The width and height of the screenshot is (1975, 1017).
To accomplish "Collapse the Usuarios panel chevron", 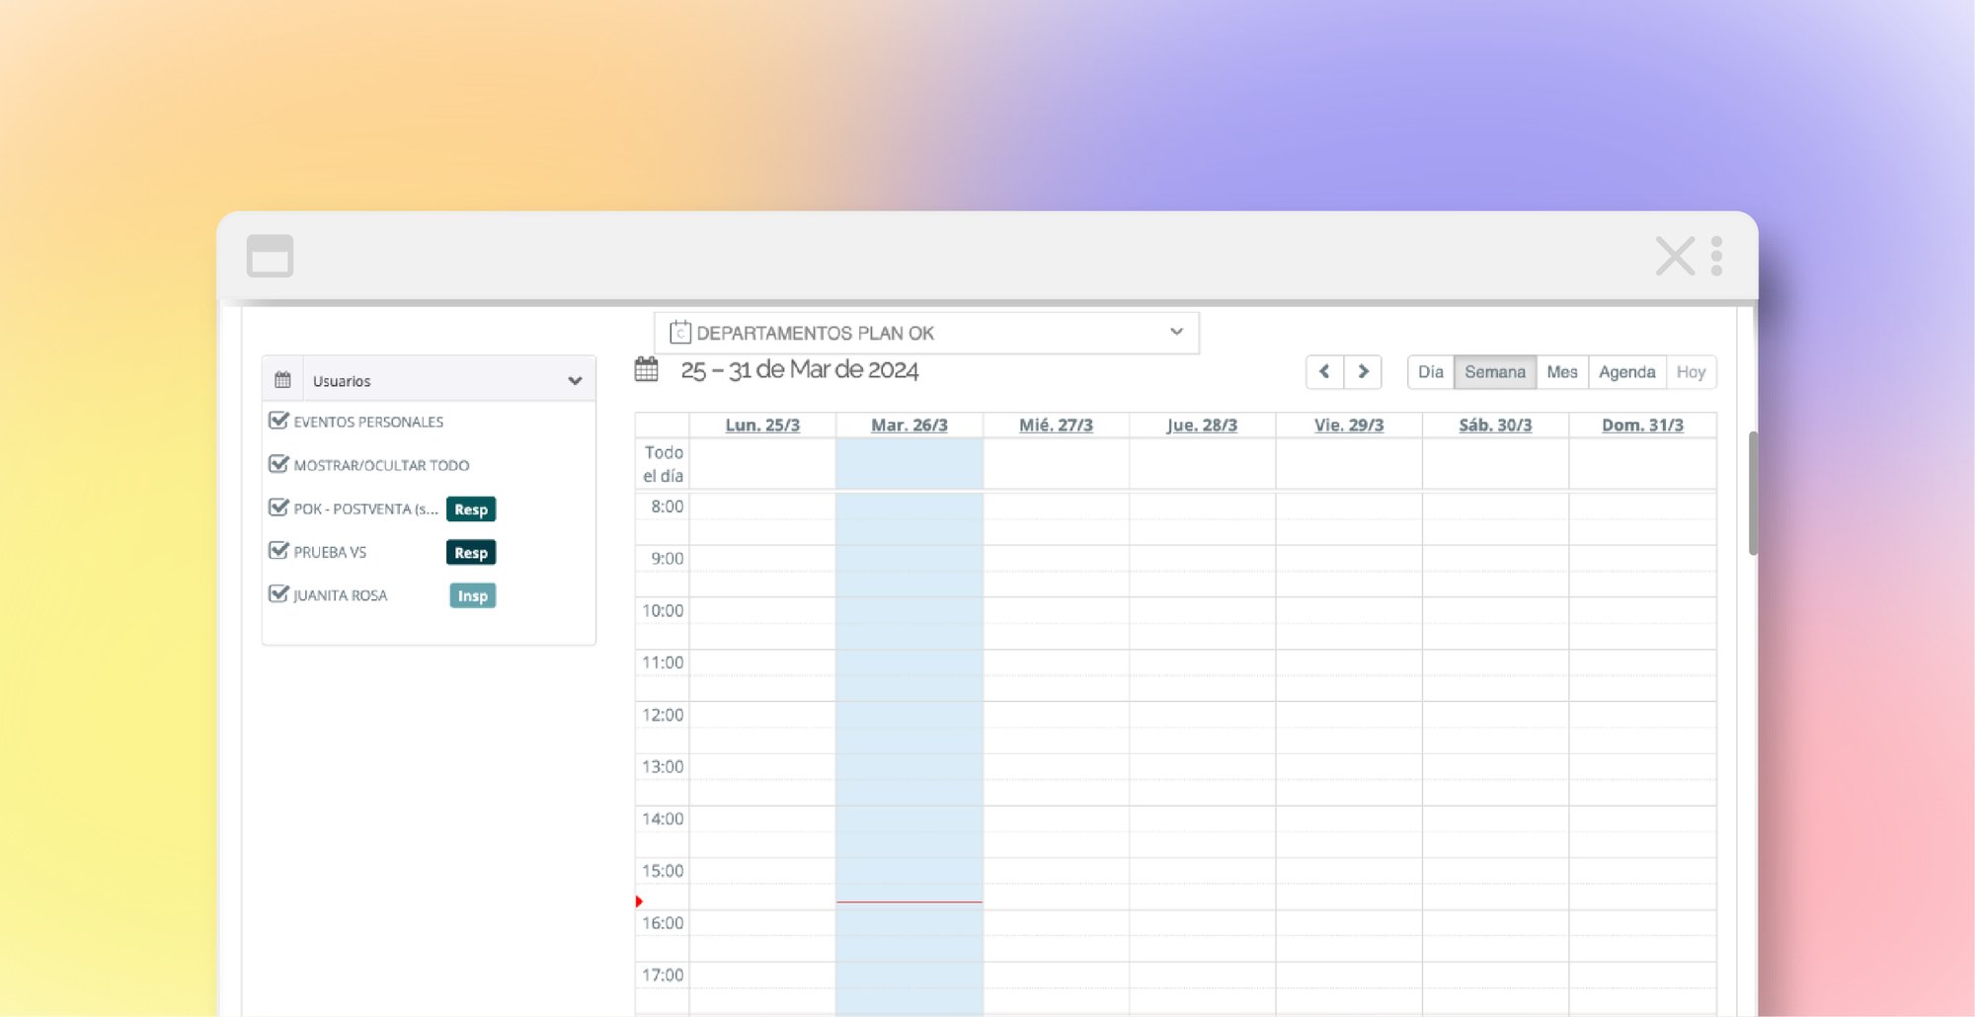I will (575, 381).
